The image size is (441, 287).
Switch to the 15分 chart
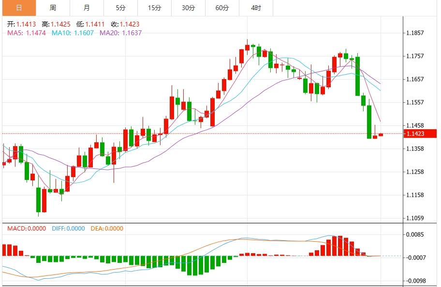(x=154, y=8)
